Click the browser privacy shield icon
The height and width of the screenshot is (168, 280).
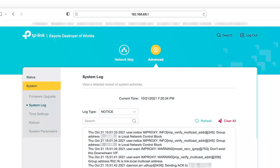68,14
